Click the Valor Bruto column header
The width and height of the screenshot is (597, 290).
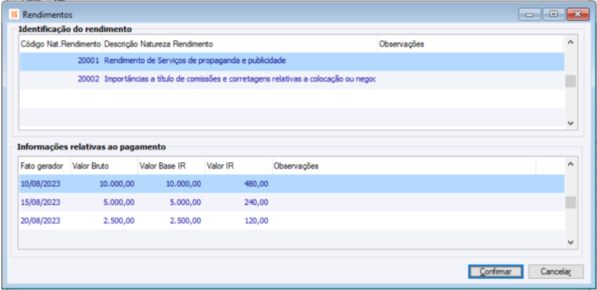click(104, 166)
